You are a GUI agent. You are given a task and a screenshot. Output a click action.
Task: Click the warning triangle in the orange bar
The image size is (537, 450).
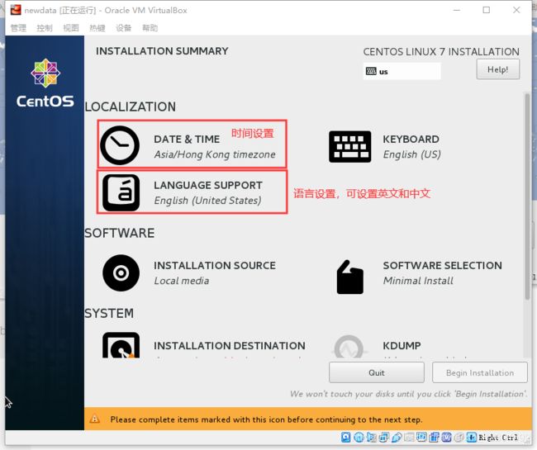pos(94,419)
